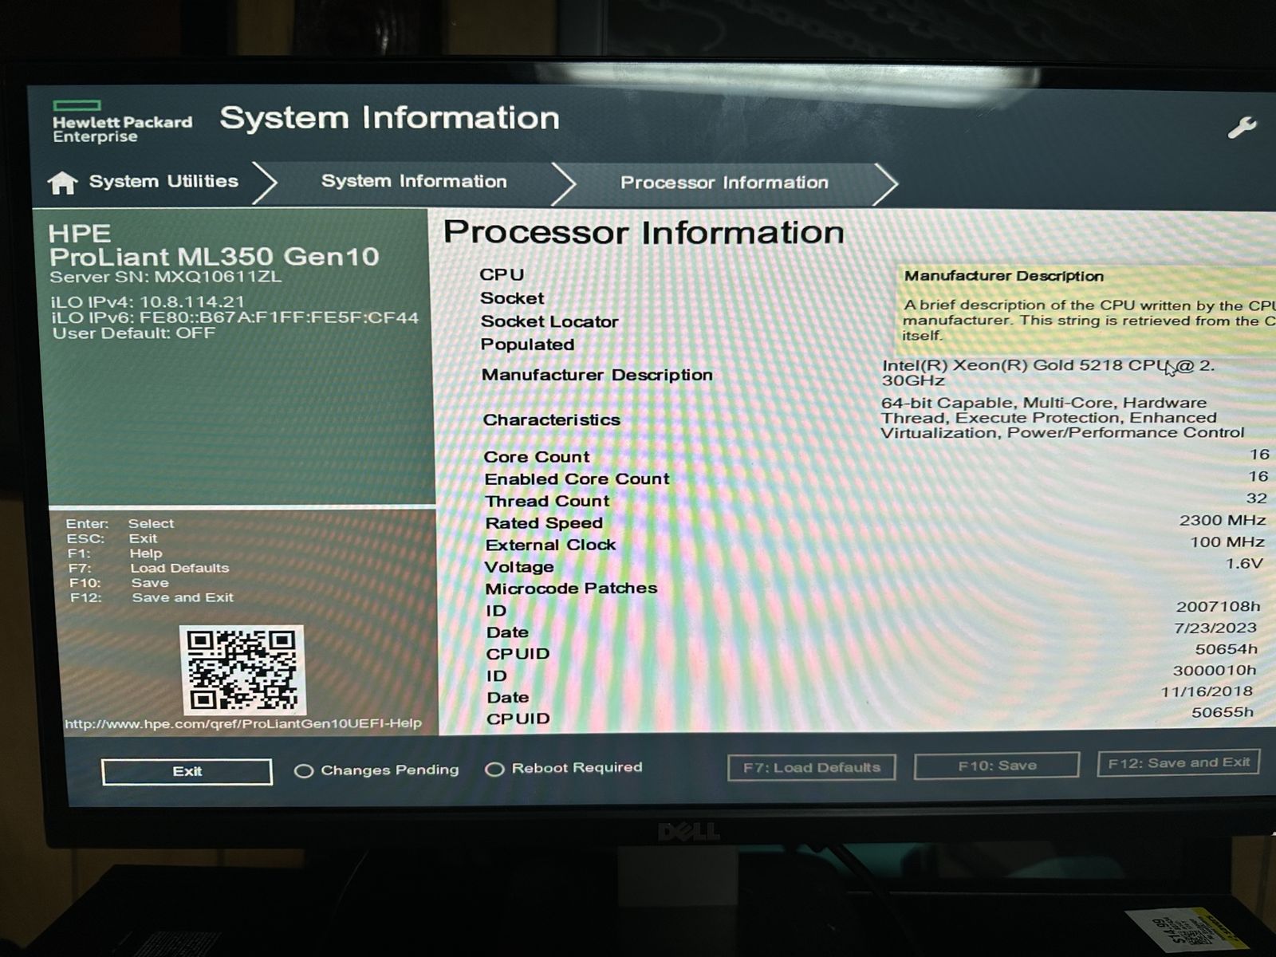The height and width of the screenshot is (957, 1276).
Task: Open System Utilities breadcrumb
Action: tap(163, 182)
